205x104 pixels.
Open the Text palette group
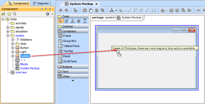pos(73,72)
